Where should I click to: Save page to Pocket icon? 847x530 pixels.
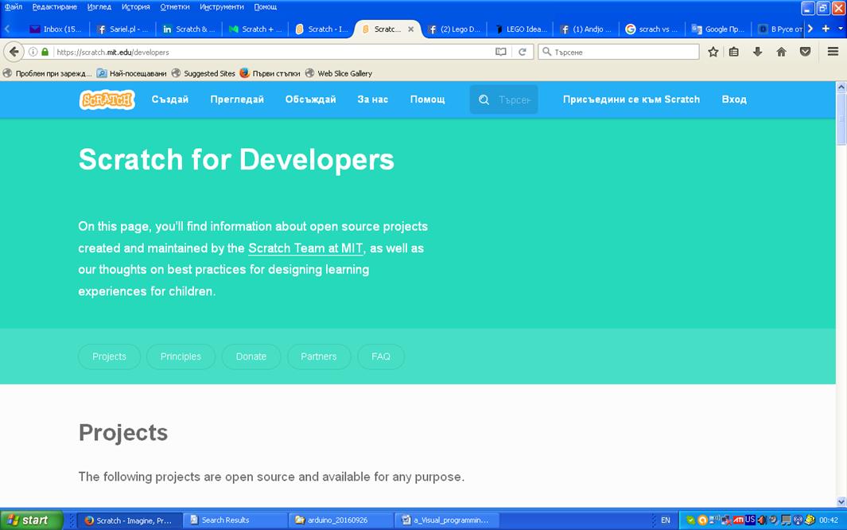(805, 51)
